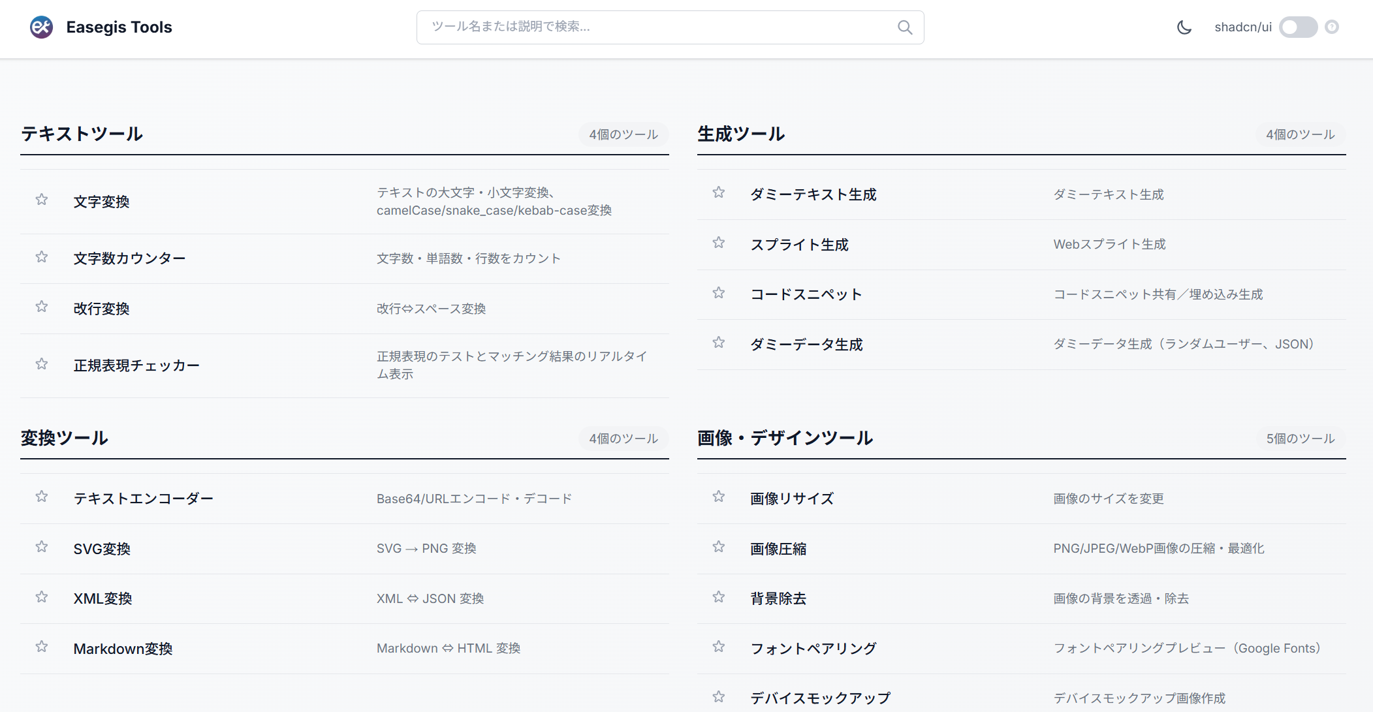Click the テキストツール 4個のツール badge

pyautogui.click(x=623, y=134)
